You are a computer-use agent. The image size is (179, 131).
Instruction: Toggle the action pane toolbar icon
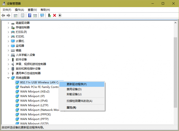click(35, 15)
